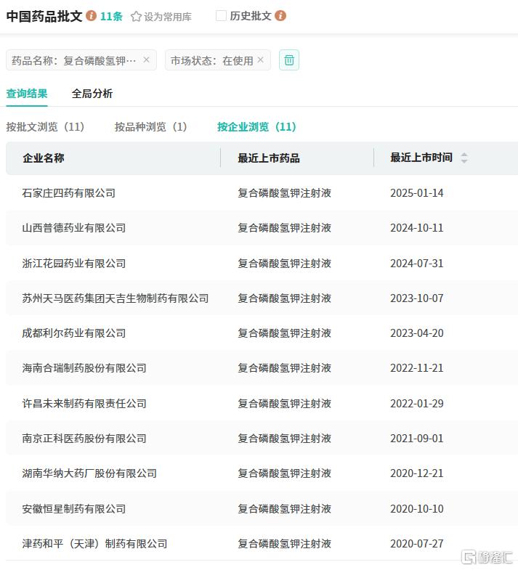Click the star icon for 设为常用库
Viewport: 518px width, 570px height.
tap(136, 17)
